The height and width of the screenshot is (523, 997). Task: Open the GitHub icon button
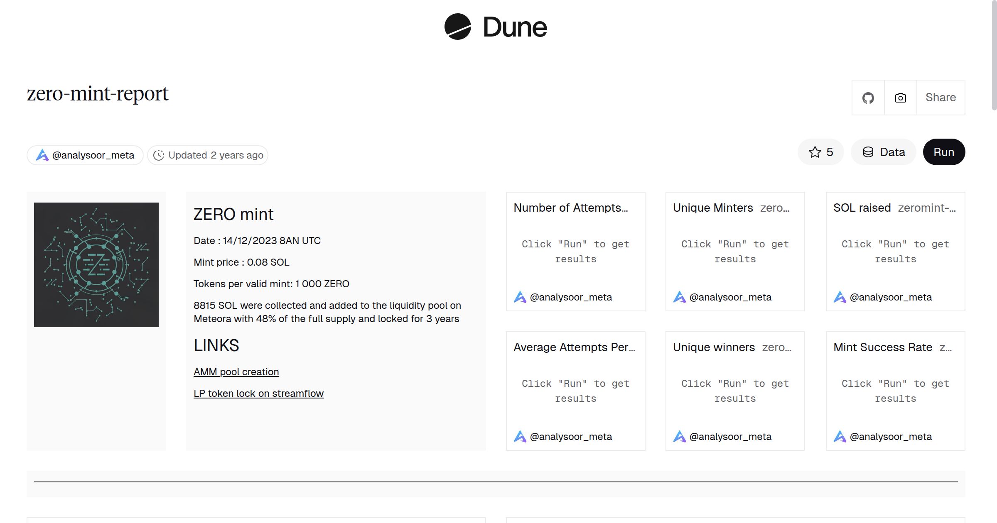tap(868, 98)
